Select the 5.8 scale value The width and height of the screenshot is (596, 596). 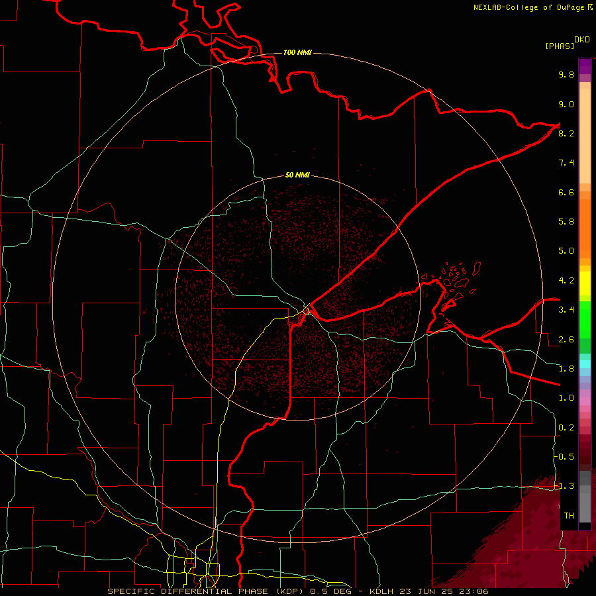[x=566, y=222]
